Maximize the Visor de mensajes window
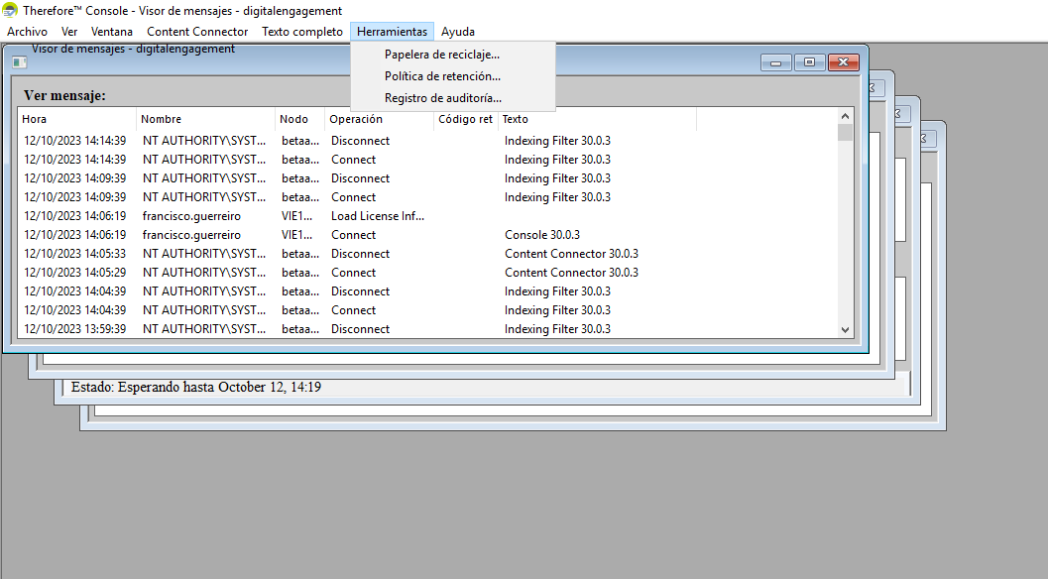This screenshot has height=579, width=1048. [809, 62]
